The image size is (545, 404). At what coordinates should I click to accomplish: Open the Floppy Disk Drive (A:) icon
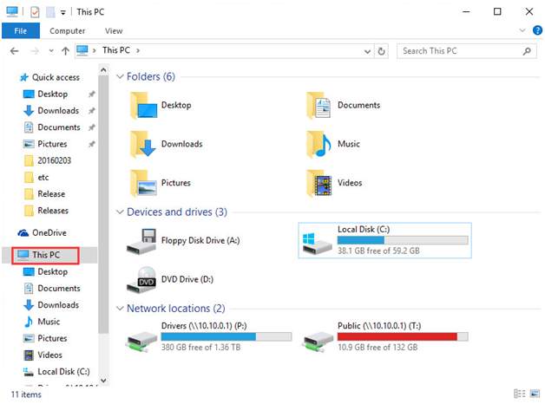click(141, 241)
